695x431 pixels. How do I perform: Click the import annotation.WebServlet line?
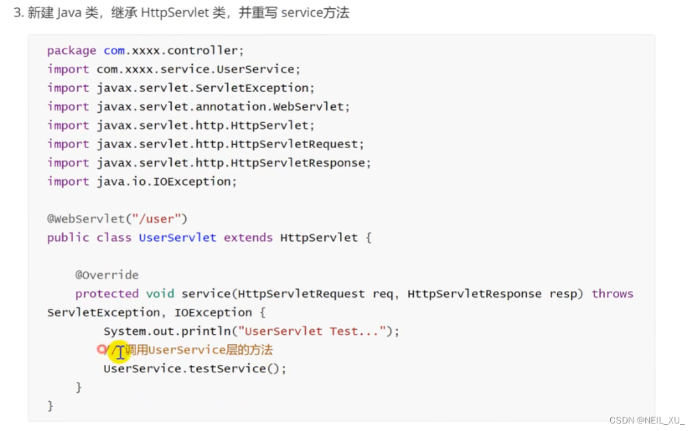pyautogui.click(x=198, y=107)
